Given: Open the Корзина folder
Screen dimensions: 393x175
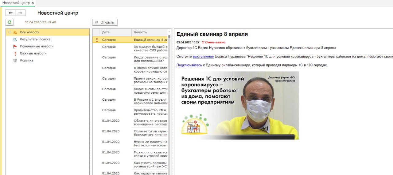Looking at the screenshot, I should pyautogui.click(x=27, y=60).
